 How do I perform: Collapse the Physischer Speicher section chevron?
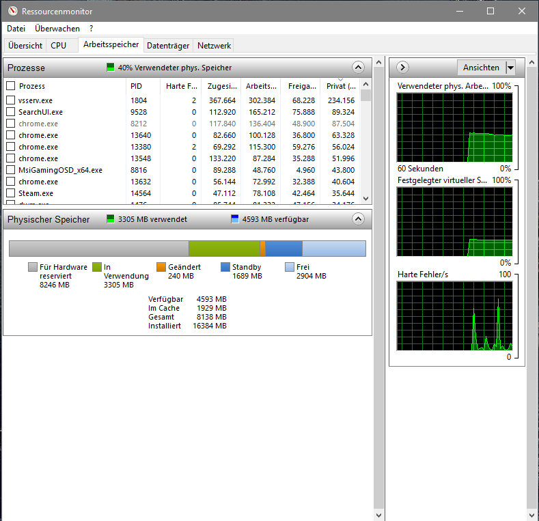tap(358, 219)
